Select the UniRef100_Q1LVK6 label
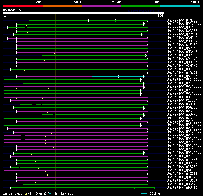The height and width of the screenshot is (196, 203). [182, 160]
